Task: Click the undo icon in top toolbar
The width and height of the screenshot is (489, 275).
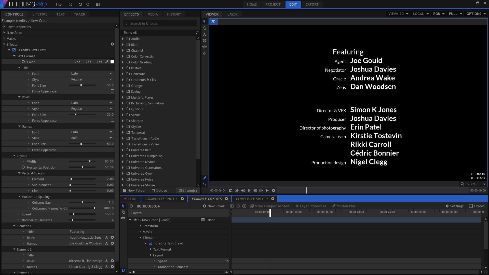Action: pyautogui.click(x=80, y=4)
